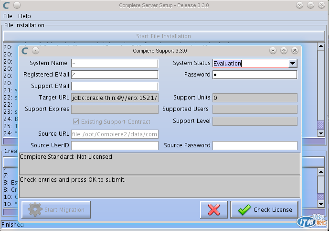This screenshot has width=329, height=231.
Task: Click the Compiere logo icon in Support dialog title bar
Action: 25,51
